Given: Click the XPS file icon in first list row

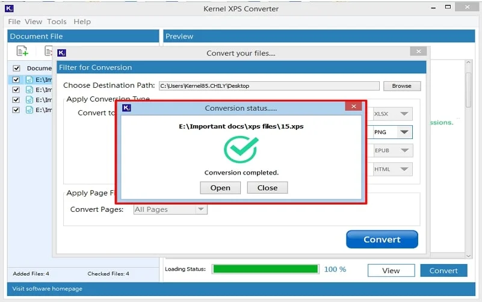Looking at the screenshot, I should [x=29, y=79].
